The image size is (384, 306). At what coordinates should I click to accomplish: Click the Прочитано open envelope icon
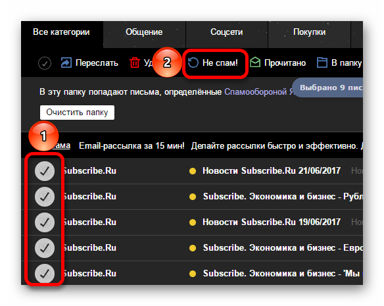[x=255, y=63]
